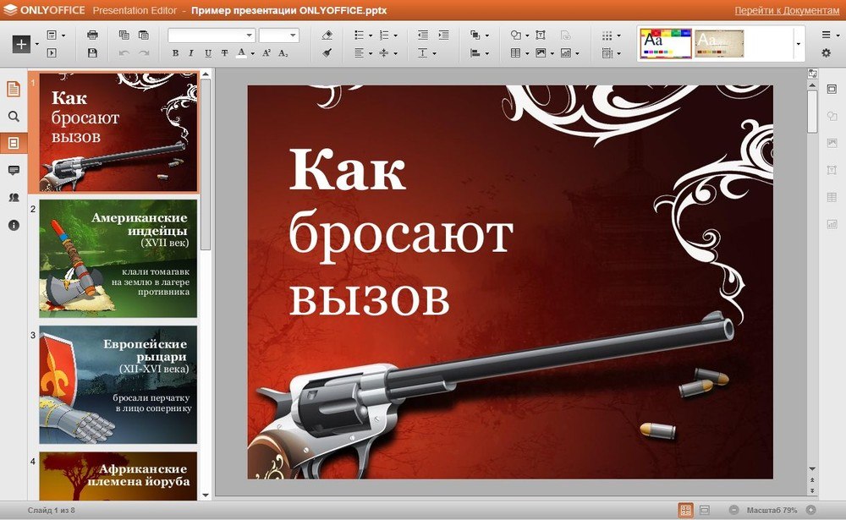
Task: Open the align shapes menu
Action: coord(479,53)
